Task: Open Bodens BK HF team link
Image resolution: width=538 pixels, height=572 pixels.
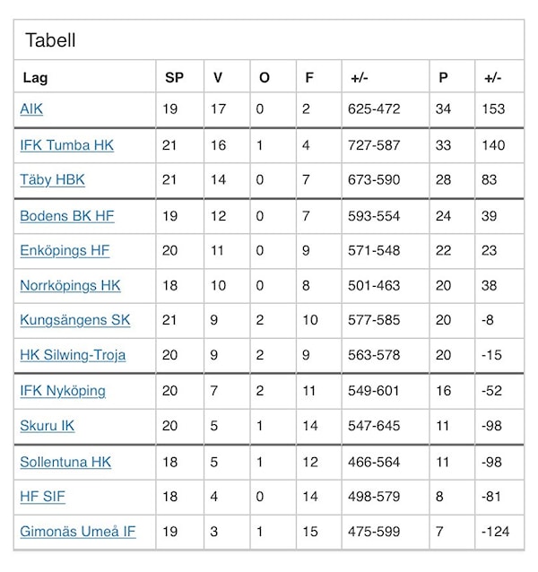Action: pos(67,216)
